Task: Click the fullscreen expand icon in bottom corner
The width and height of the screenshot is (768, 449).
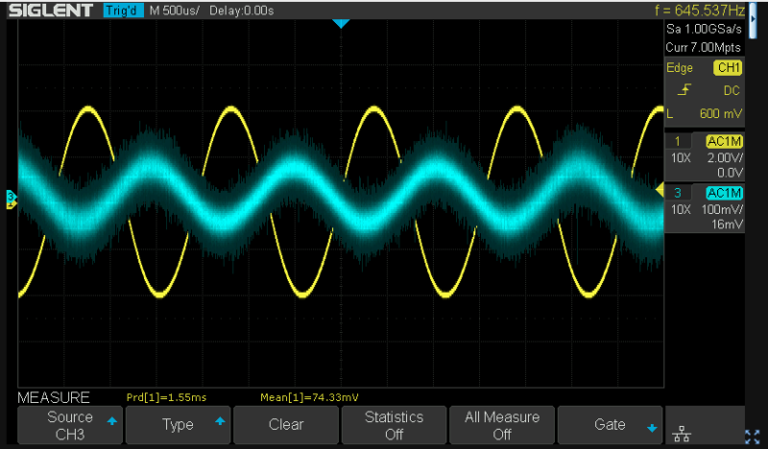Action: [x=753, y=435]
